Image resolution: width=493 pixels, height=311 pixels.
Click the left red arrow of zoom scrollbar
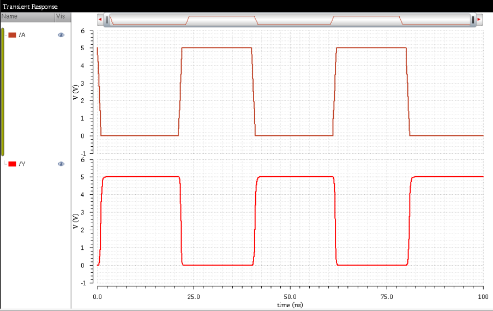click(x=100, y=20)
